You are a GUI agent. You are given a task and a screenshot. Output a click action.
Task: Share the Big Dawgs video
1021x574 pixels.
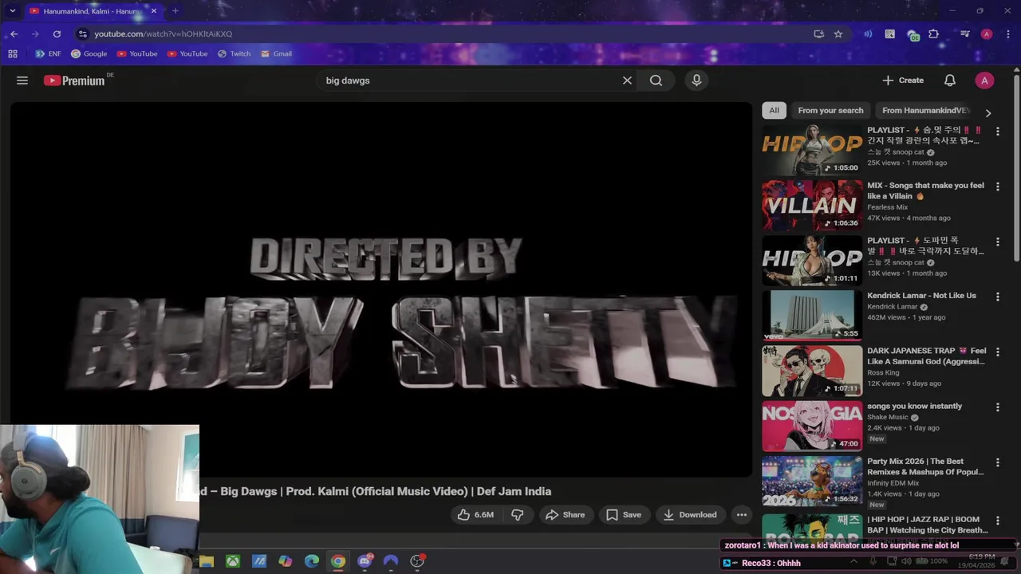(x=565, y=515)
